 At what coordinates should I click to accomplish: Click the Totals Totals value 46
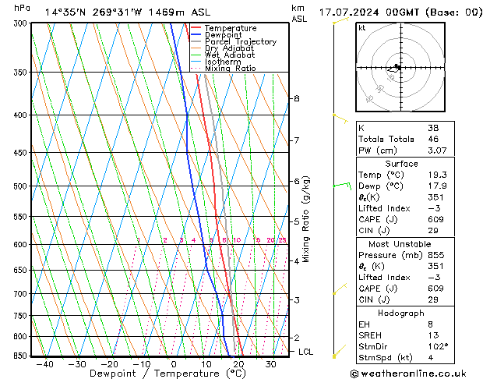(433, 139)
